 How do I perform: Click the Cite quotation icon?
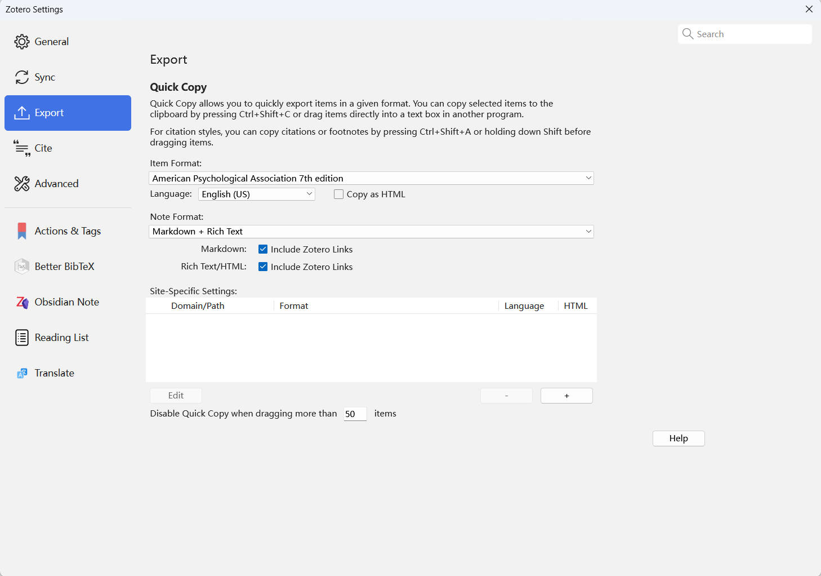coord(21,148)
